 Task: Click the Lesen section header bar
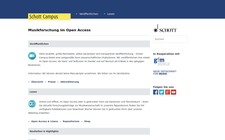(x=89, y=92)
